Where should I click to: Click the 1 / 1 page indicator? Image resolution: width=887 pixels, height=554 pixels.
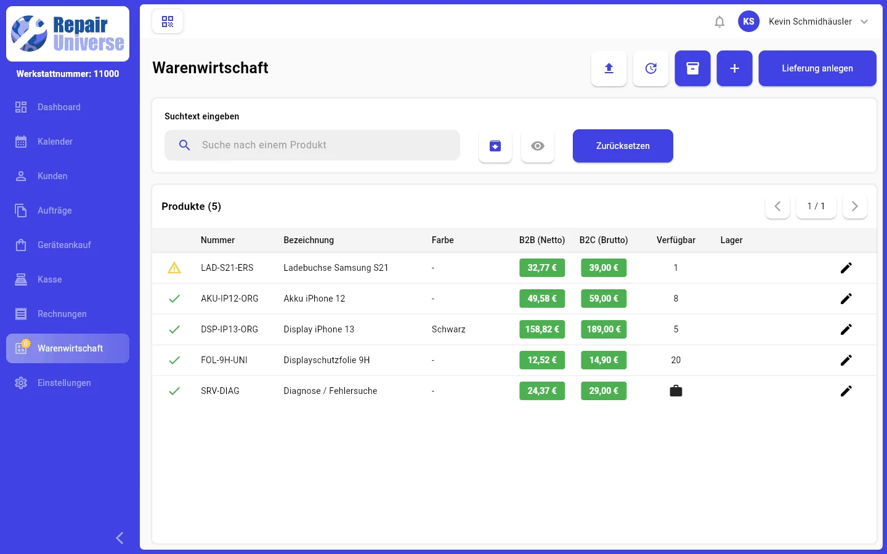(816, 206)
